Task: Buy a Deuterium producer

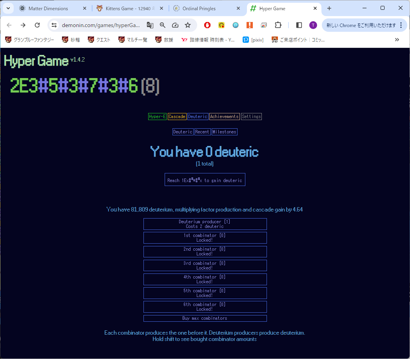Action: pos(205,224)
